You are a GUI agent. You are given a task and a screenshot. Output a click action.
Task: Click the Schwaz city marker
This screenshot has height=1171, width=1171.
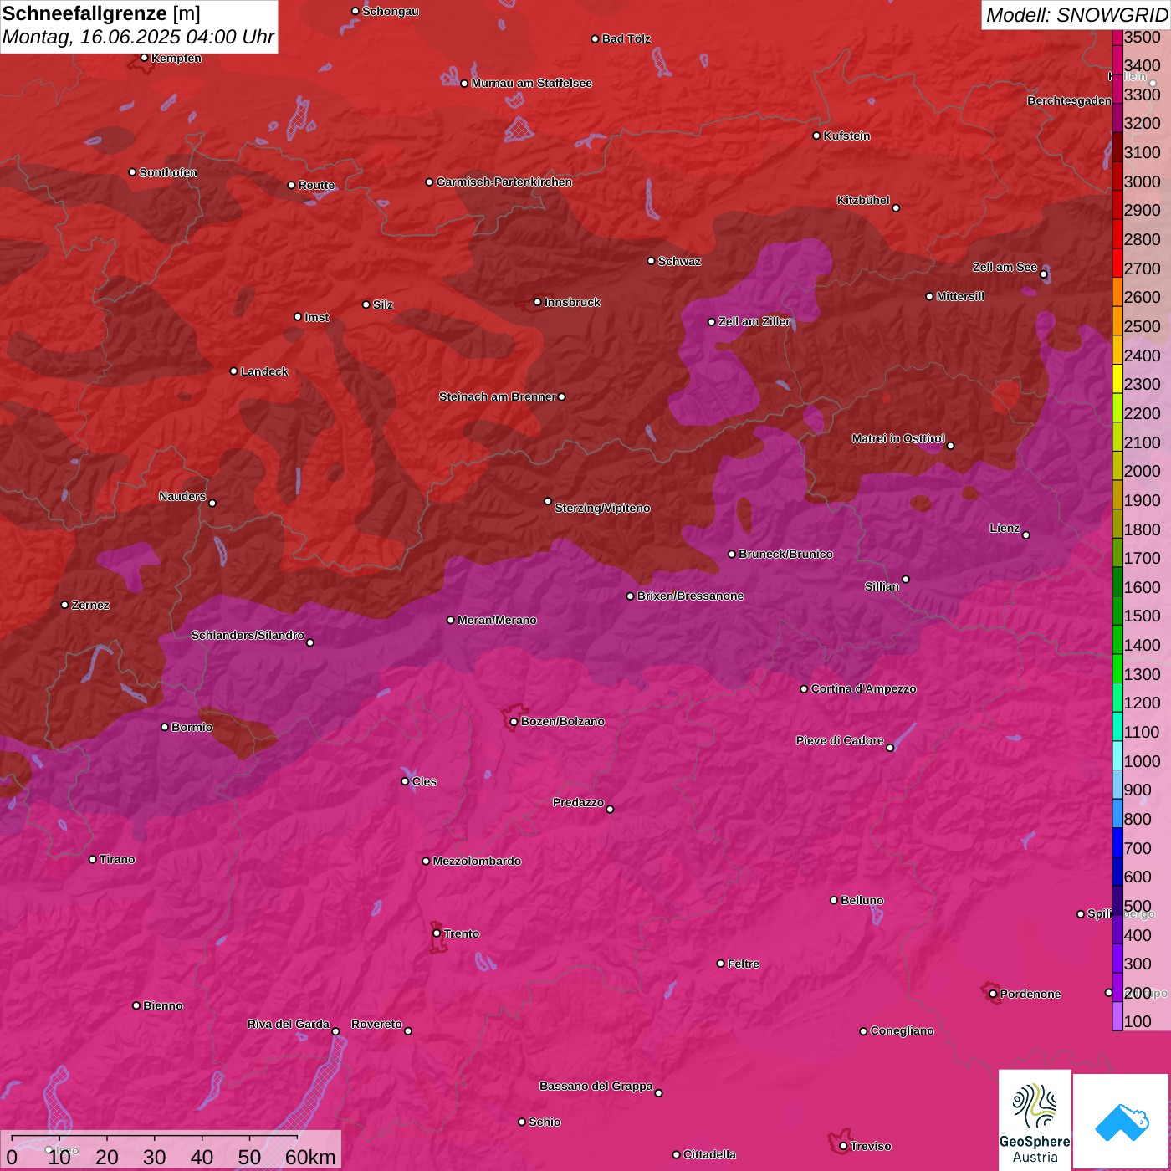click(x=652, y=261)
